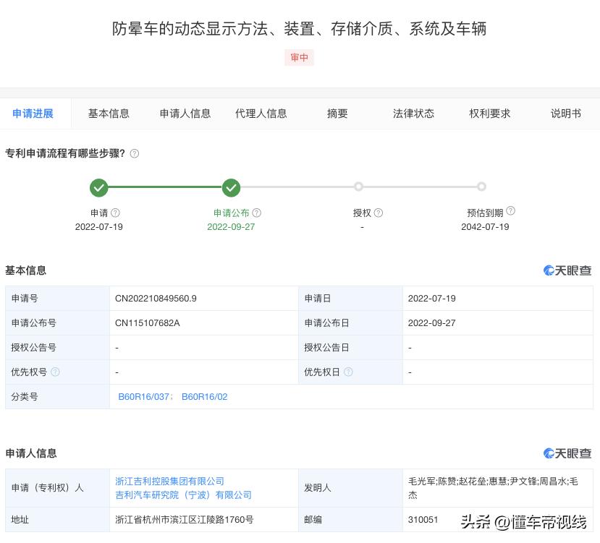The height and width of the screenshot is (543, 600).
Task: Switch to the 摘要 tab
Action: 337,114
